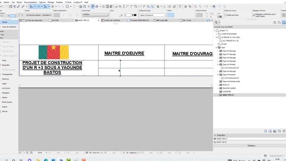Click the zoom percentage value in status bar
This screenshot has height=161, width=286.
pos(40,153)
